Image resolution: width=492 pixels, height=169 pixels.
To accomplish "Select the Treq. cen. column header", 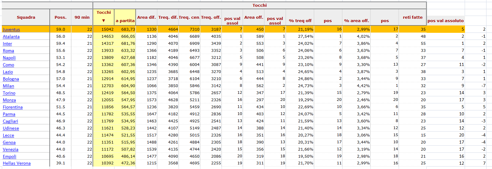I will pos(189,17).
